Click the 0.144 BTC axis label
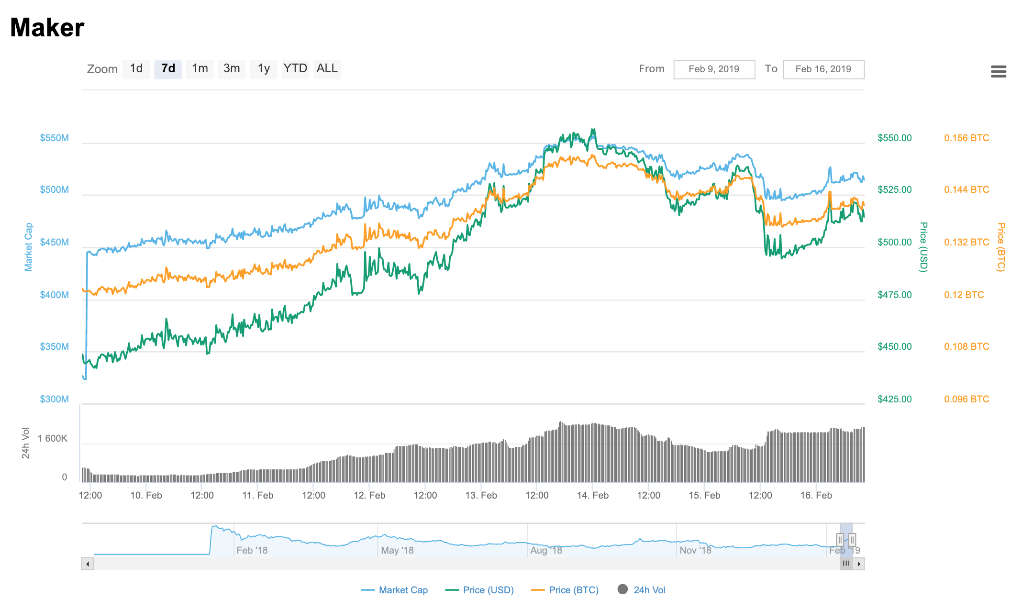Image resolution: width=1022 pixels, height=600 pixels. 966,189
